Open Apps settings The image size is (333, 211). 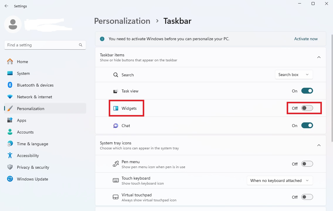pyautogui.click(x=45, y=120)
